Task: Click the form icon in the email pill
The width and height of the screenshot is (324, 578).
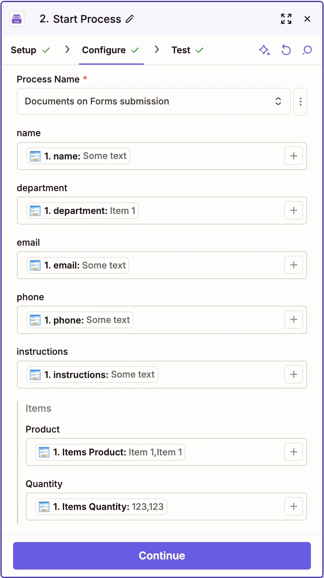Action: (x=35, y=265)
